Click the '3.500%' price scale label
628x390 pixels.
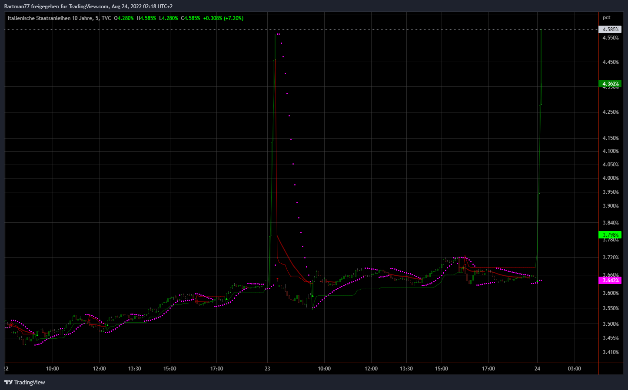[x=611, y=324]
